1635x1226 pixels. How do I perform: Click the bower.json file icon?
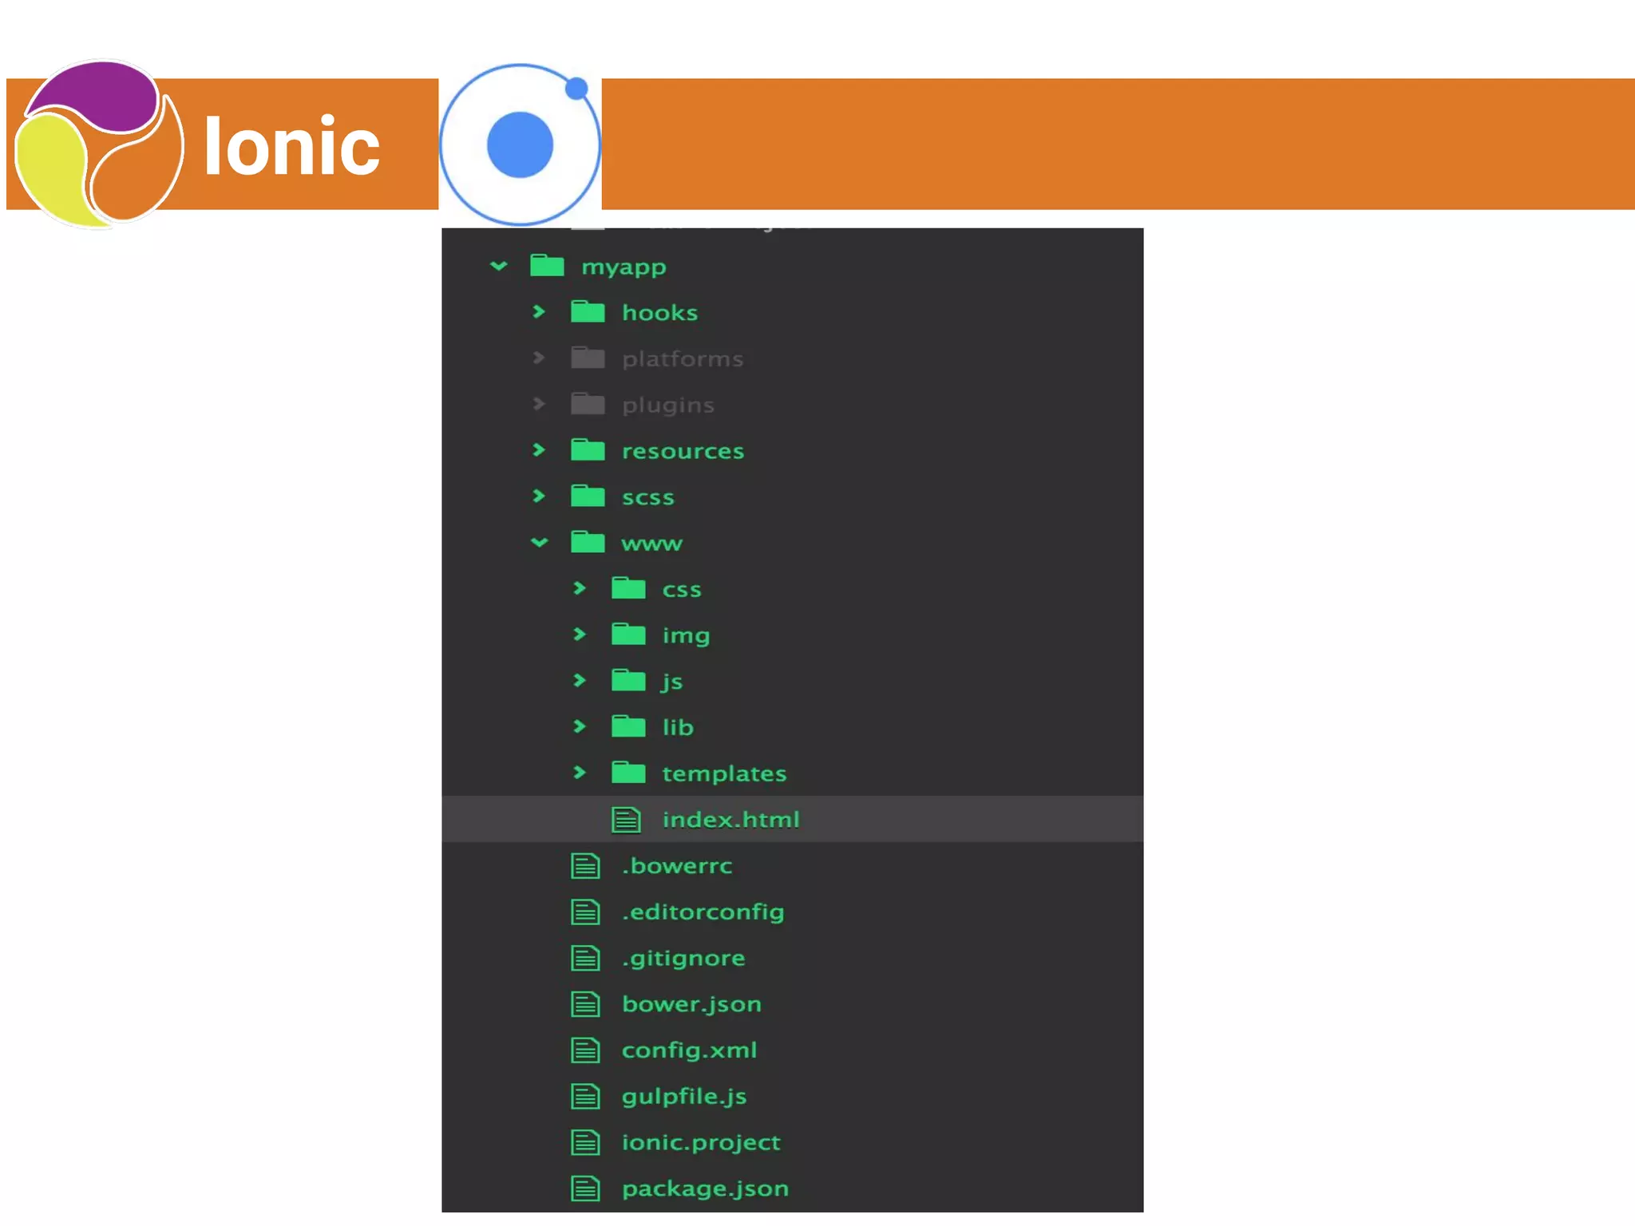pyautogui.click(x=586, y=1005)
